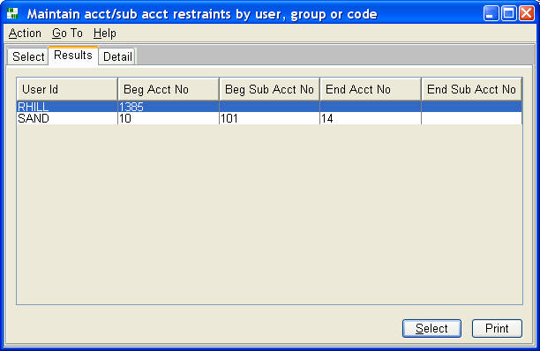Click the 1385 account number cell
This screenshot has height=351, width=540.
[169, 107]
